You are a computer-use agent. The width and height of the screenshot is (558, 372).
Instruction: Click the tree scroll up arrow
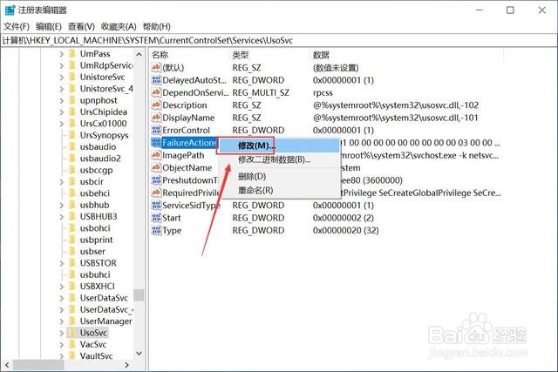[139, 54]
